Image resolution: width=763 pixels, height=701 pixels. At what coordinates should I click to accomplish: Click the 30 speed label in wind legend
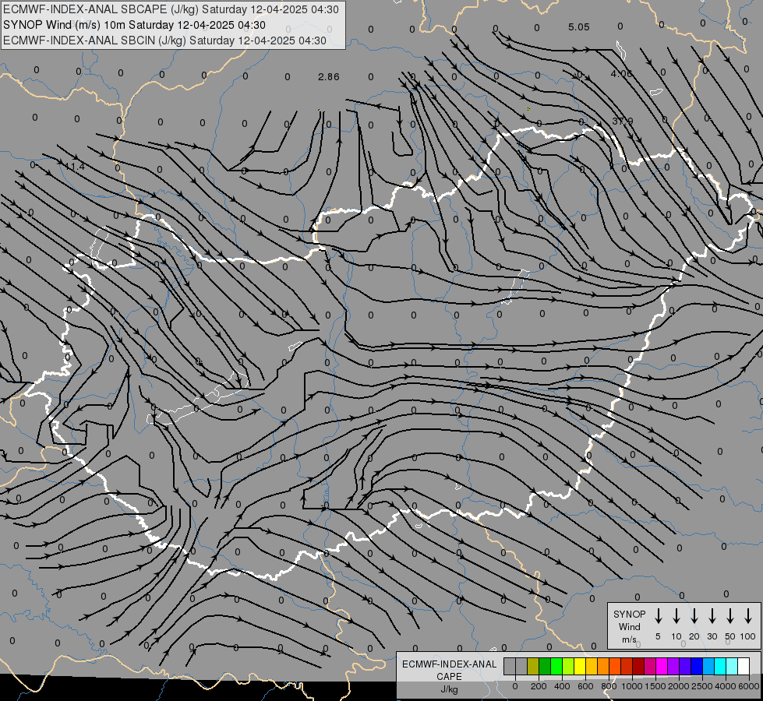click(712, 636)
